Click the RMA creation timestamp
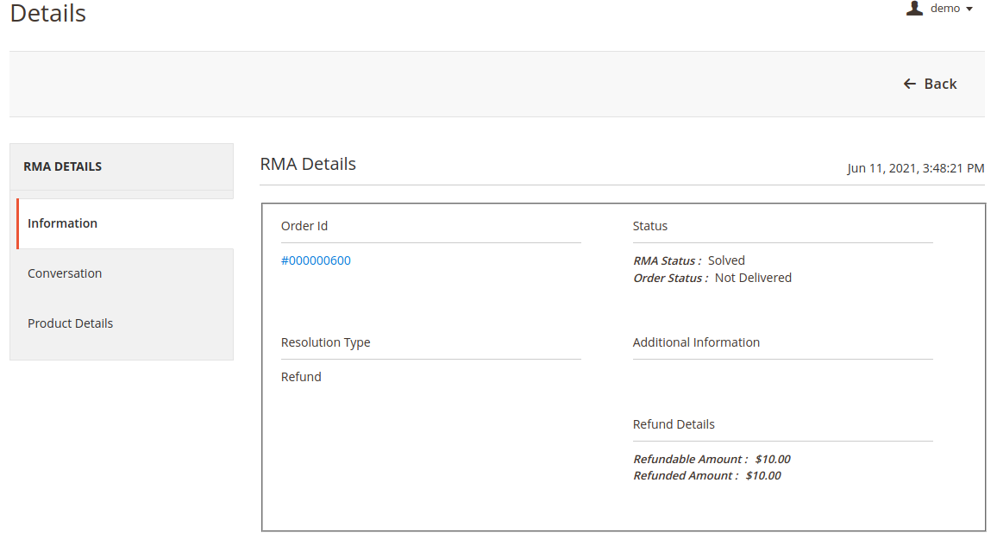Image resolution: width=997 pixels, height=533 pixels. (x=916, y=168)
